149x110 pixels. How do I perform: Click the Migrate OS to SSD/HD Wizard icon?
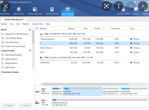click(3, 34)
